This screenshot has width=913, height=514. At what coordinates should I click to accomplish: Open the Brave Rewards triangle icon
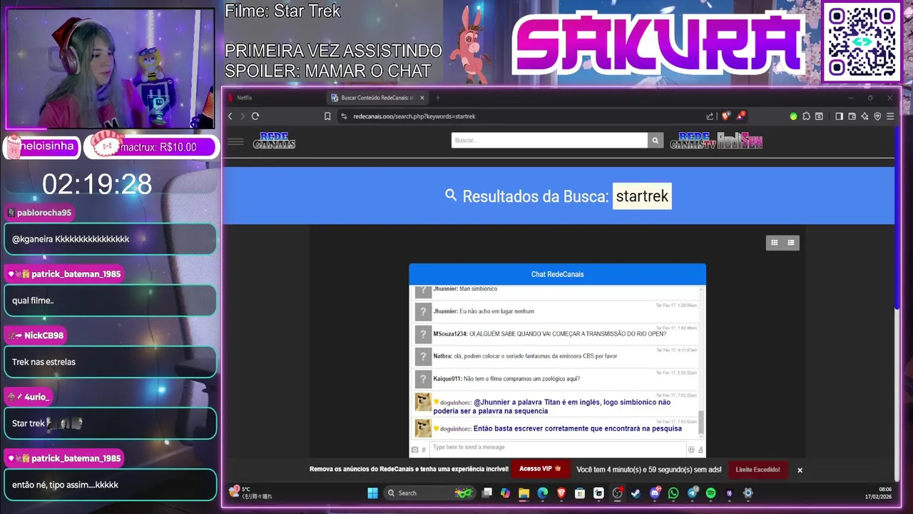click(x=741, y=116)
